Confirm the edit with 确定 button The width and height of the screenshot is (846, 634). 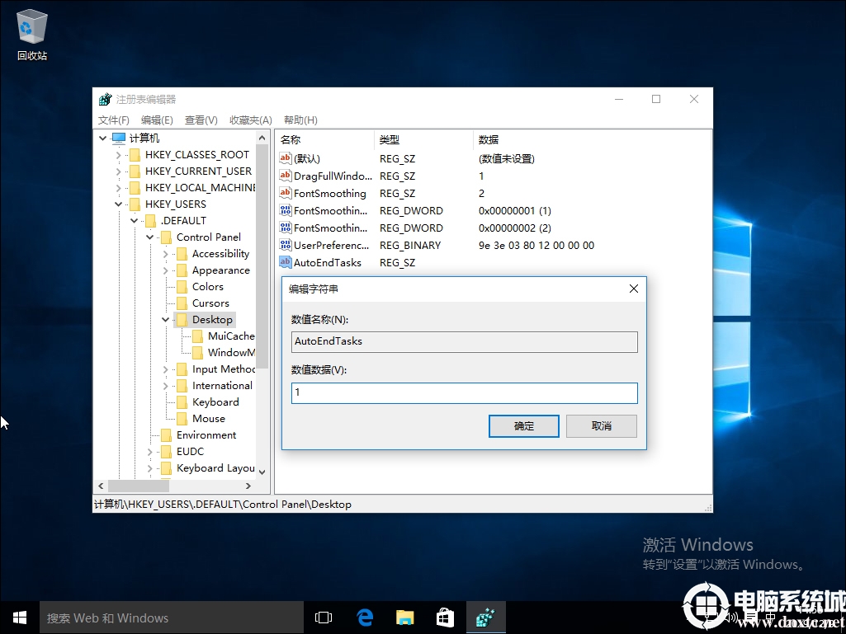click(524, 426)
